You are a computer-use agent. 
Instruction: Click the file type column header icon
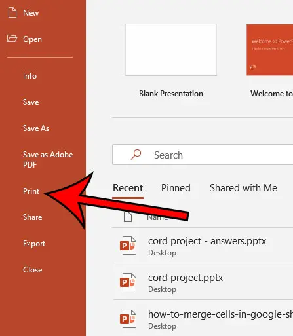pos(128,217)
